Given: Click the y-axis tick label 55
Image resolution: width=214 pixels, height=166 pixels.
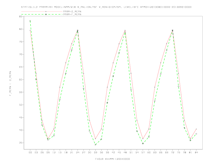Looking at the screenshot, I should click(x=21, y=92).
